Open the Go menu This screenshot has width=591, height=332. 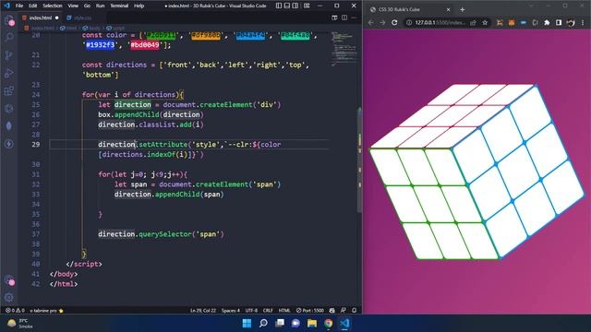(x=87, y=6)
